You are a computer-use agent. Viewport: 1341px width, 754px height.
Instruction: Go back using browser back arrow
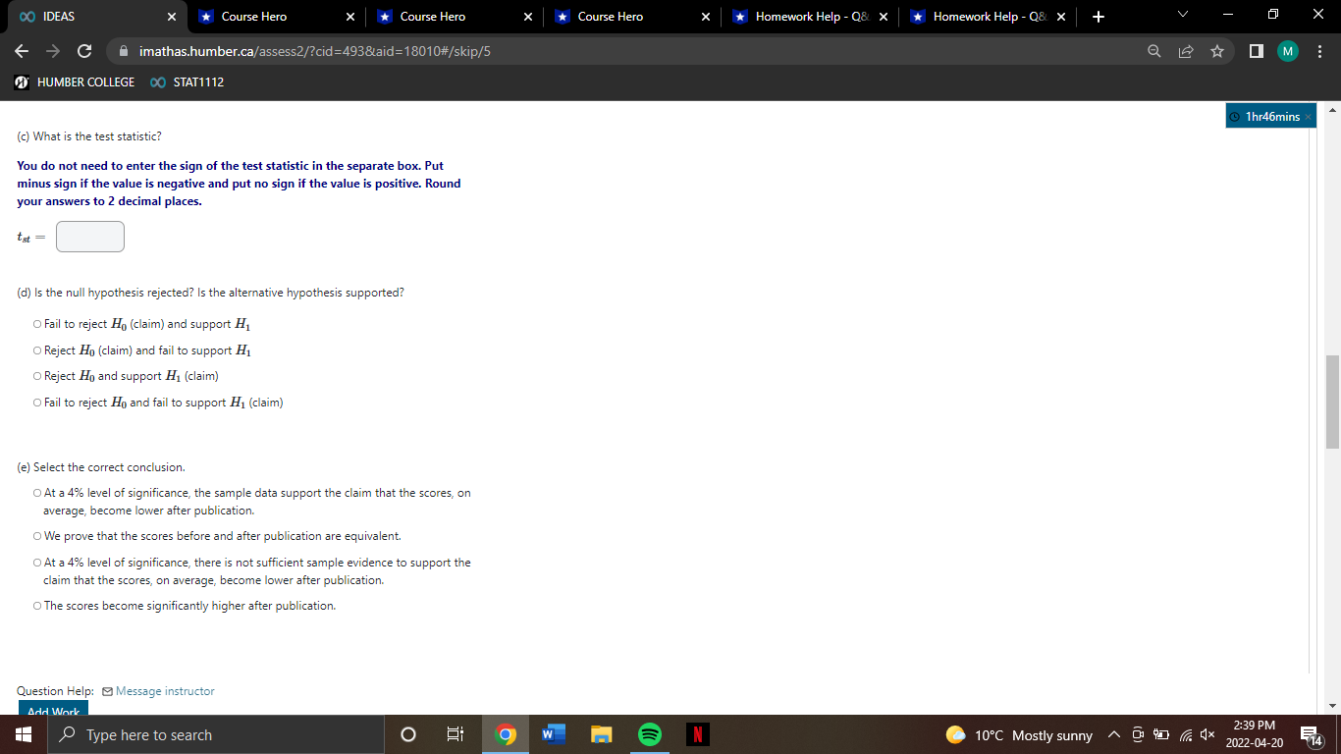22,51
